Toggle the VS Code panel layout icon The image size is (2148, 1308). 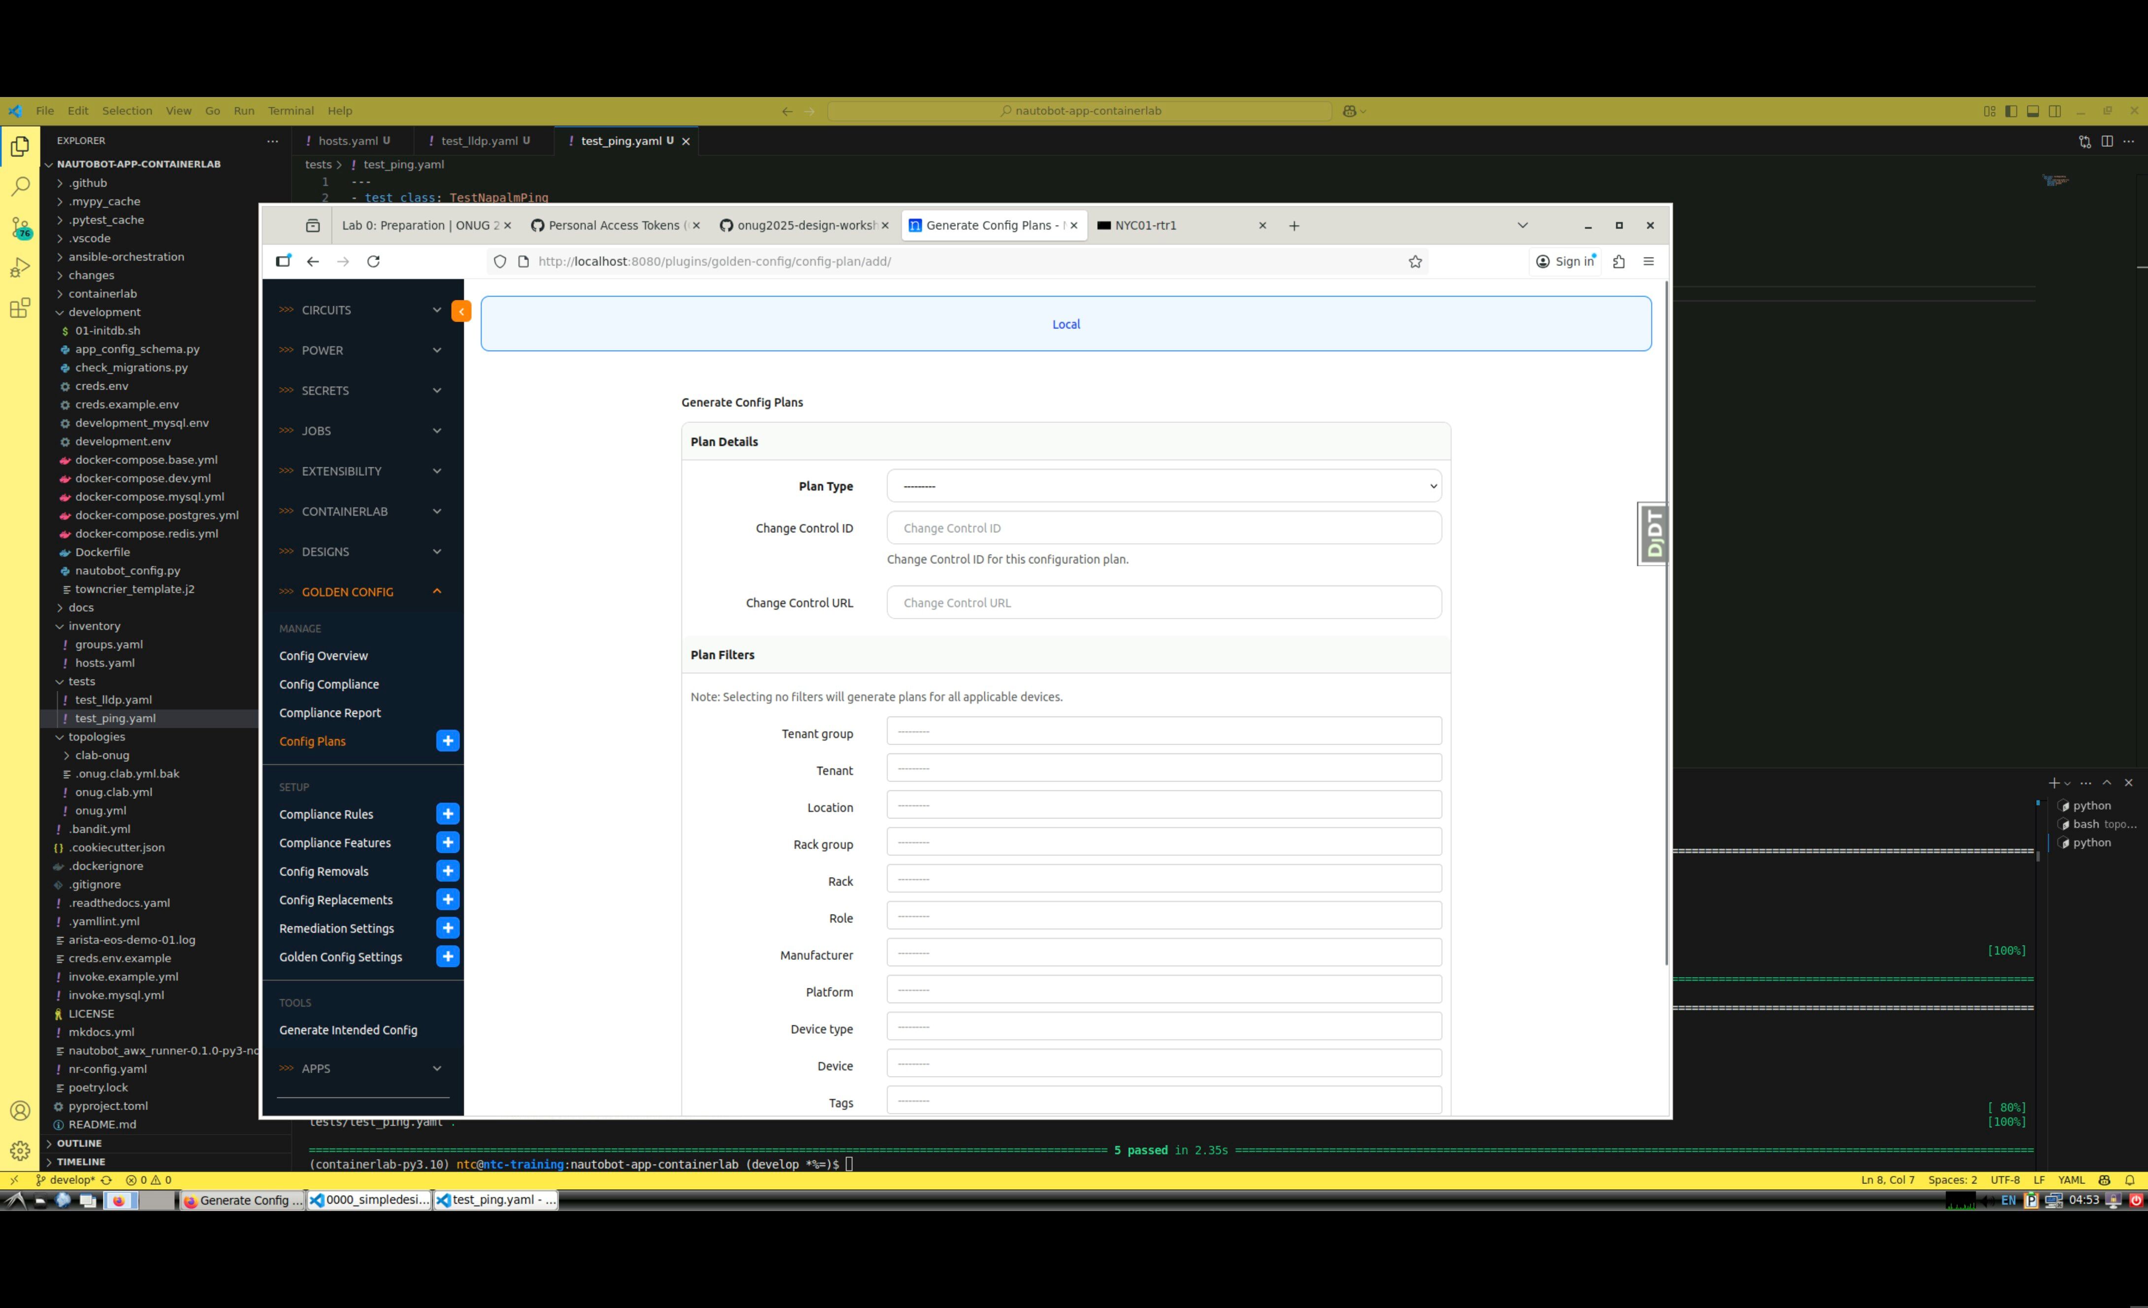[2032, 111]
